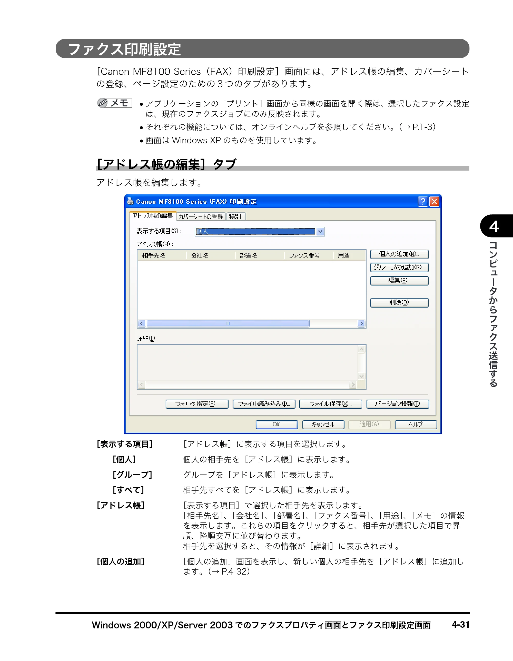Click the ヘルプ button
Screen dimensions: 513x661
(x=416, y=425)
